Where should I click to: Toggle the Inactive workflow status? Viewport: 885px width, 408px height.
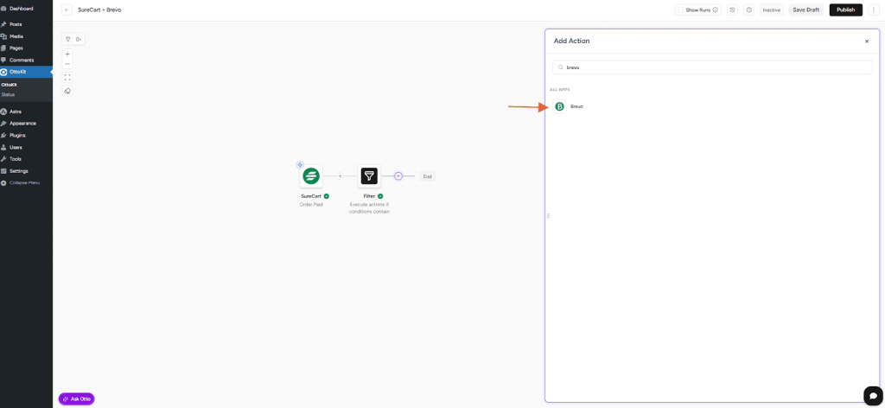pos(771,10)
